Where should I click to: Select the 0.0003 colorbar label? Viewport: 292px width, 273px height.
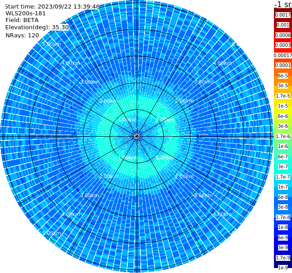click(283, 45)
